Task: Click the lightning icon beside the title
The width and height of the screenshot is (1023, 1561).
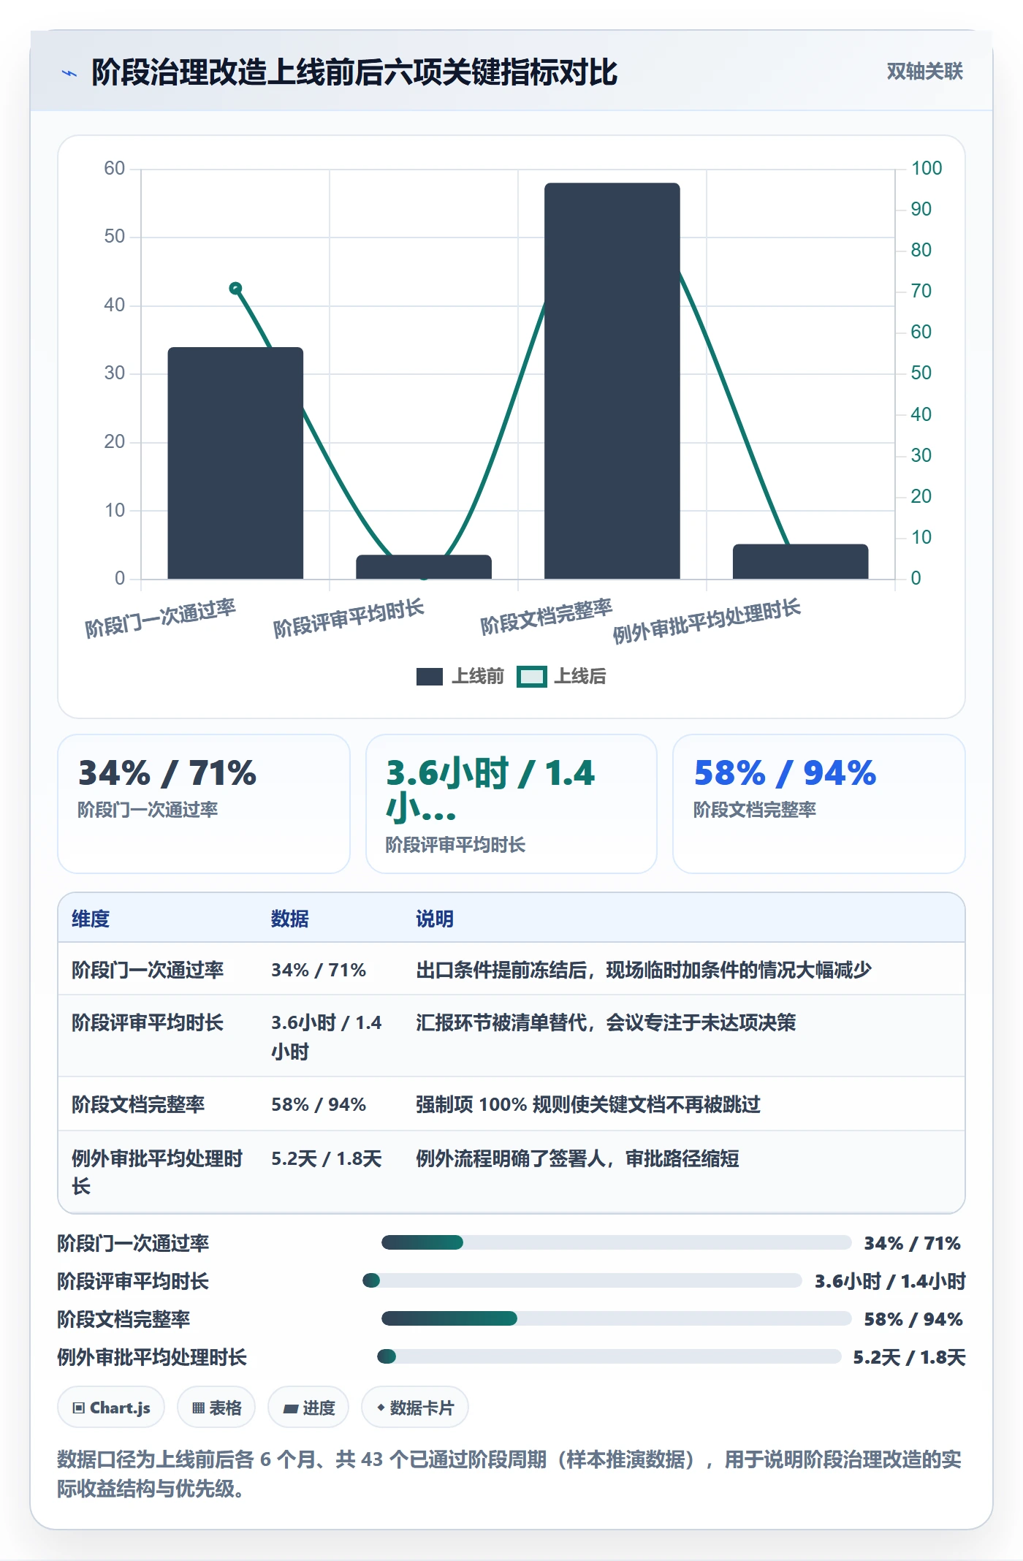Action: click(69, 73)
